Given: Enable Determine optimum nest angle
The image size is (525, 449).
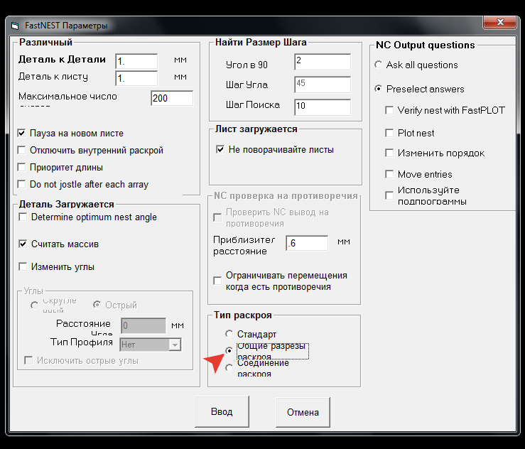Looking at the screenshot, I should coord(23,217).
